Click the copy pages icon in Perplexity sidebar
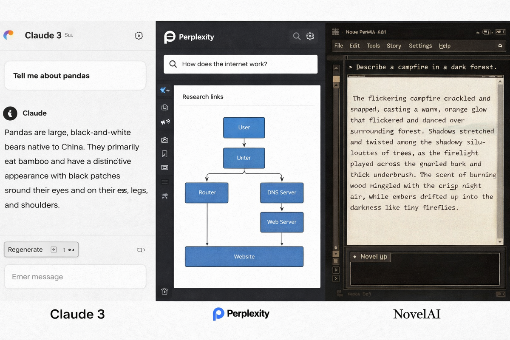 pyautogui.click(x=165, y=108)
